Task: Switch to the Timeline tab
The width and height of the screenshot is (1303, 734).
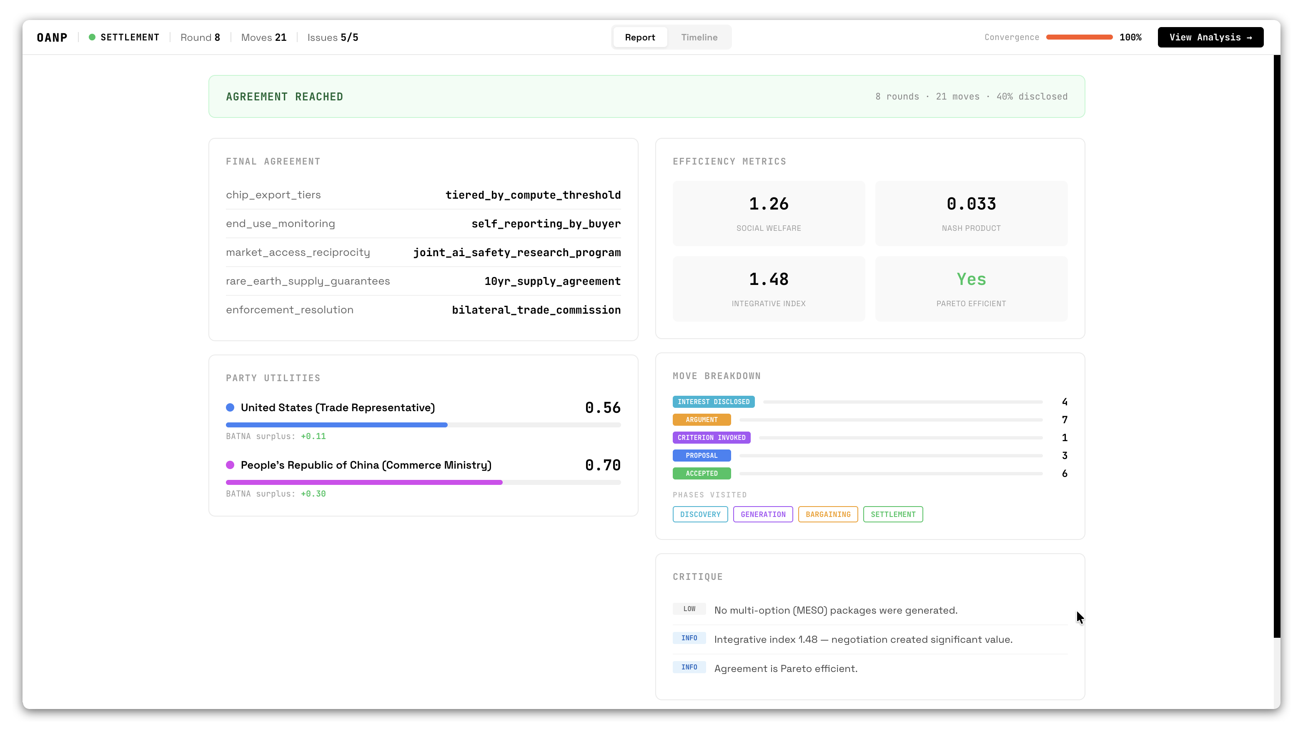Action: (x=699, y=37)
